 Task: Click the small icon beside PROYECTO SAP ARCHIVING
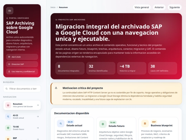[56, 20]
